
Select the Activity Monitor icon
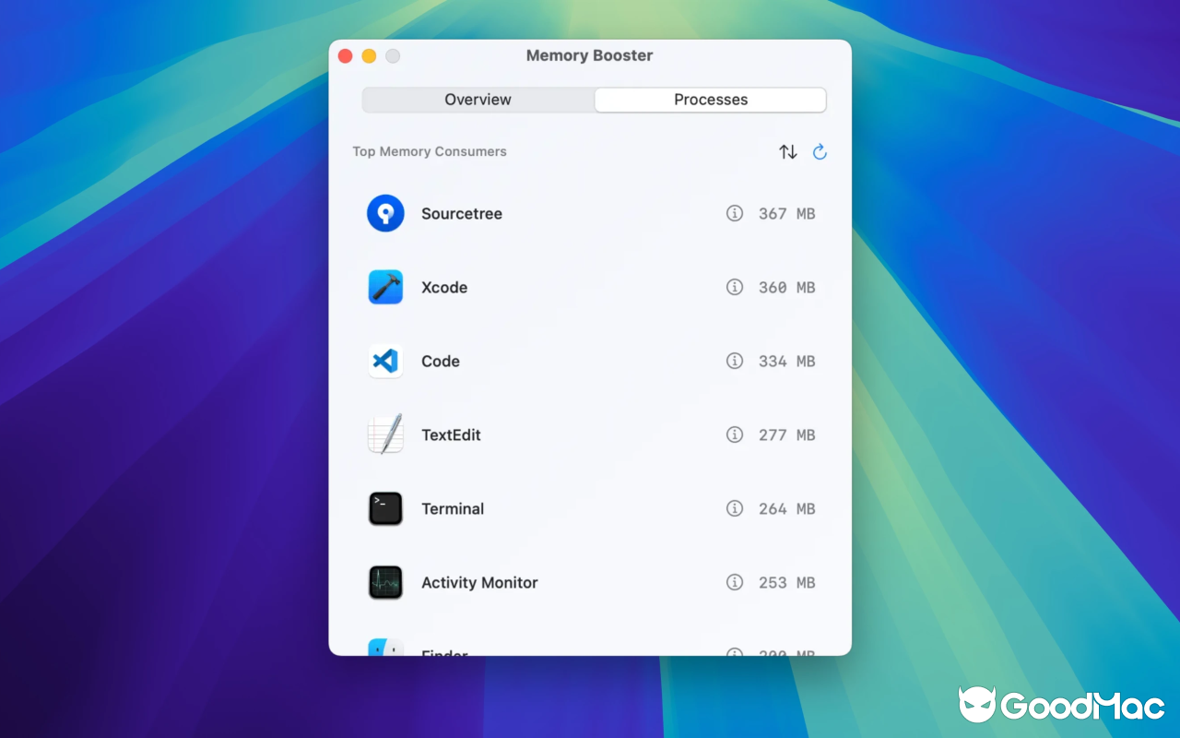coord(384,582)
